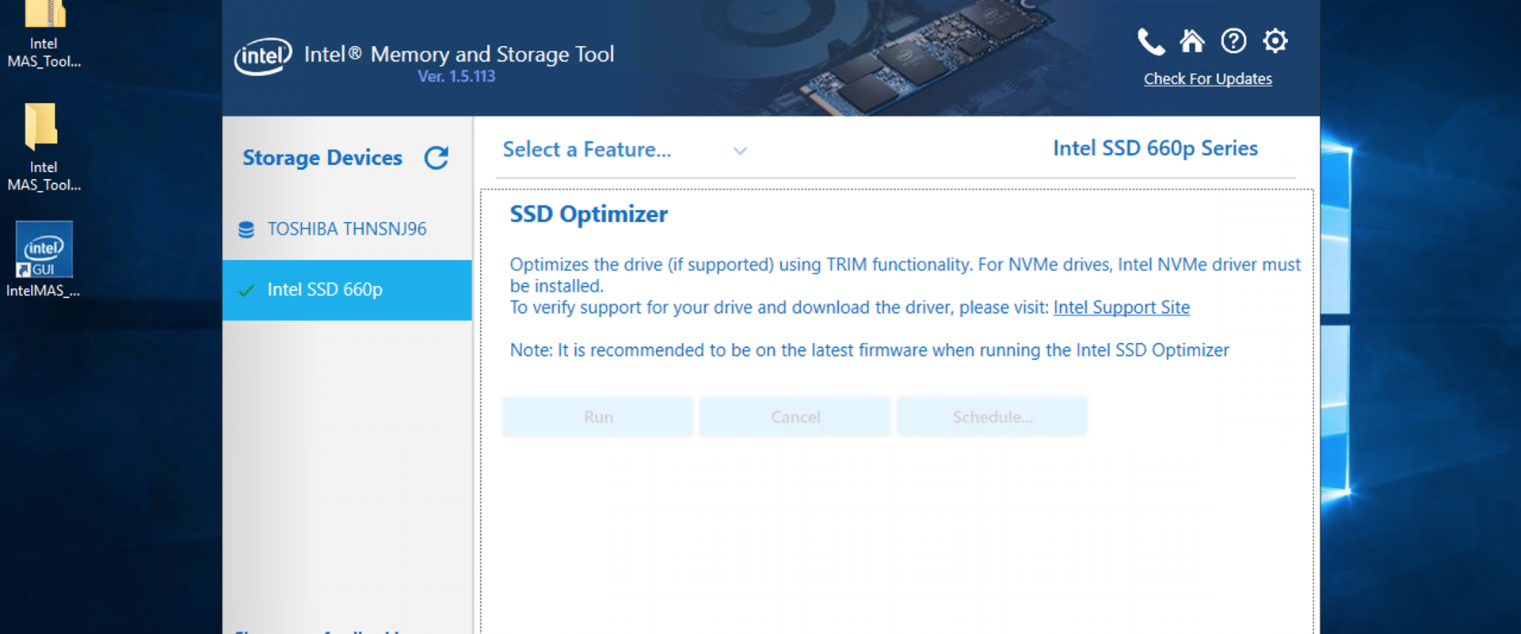This screenshot has height=634, width=1521.
Task: Open the settings gear icon
Action: 1275,40
